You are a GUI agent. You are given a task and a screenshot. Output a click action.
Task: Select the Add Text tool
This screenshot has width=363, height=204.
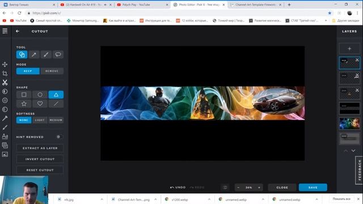5,136
